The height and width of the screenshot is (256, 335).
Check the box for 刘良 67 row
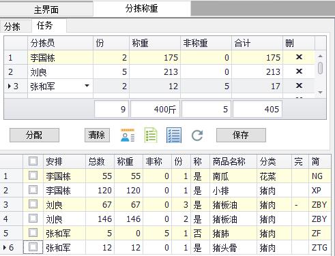[33, 204]
